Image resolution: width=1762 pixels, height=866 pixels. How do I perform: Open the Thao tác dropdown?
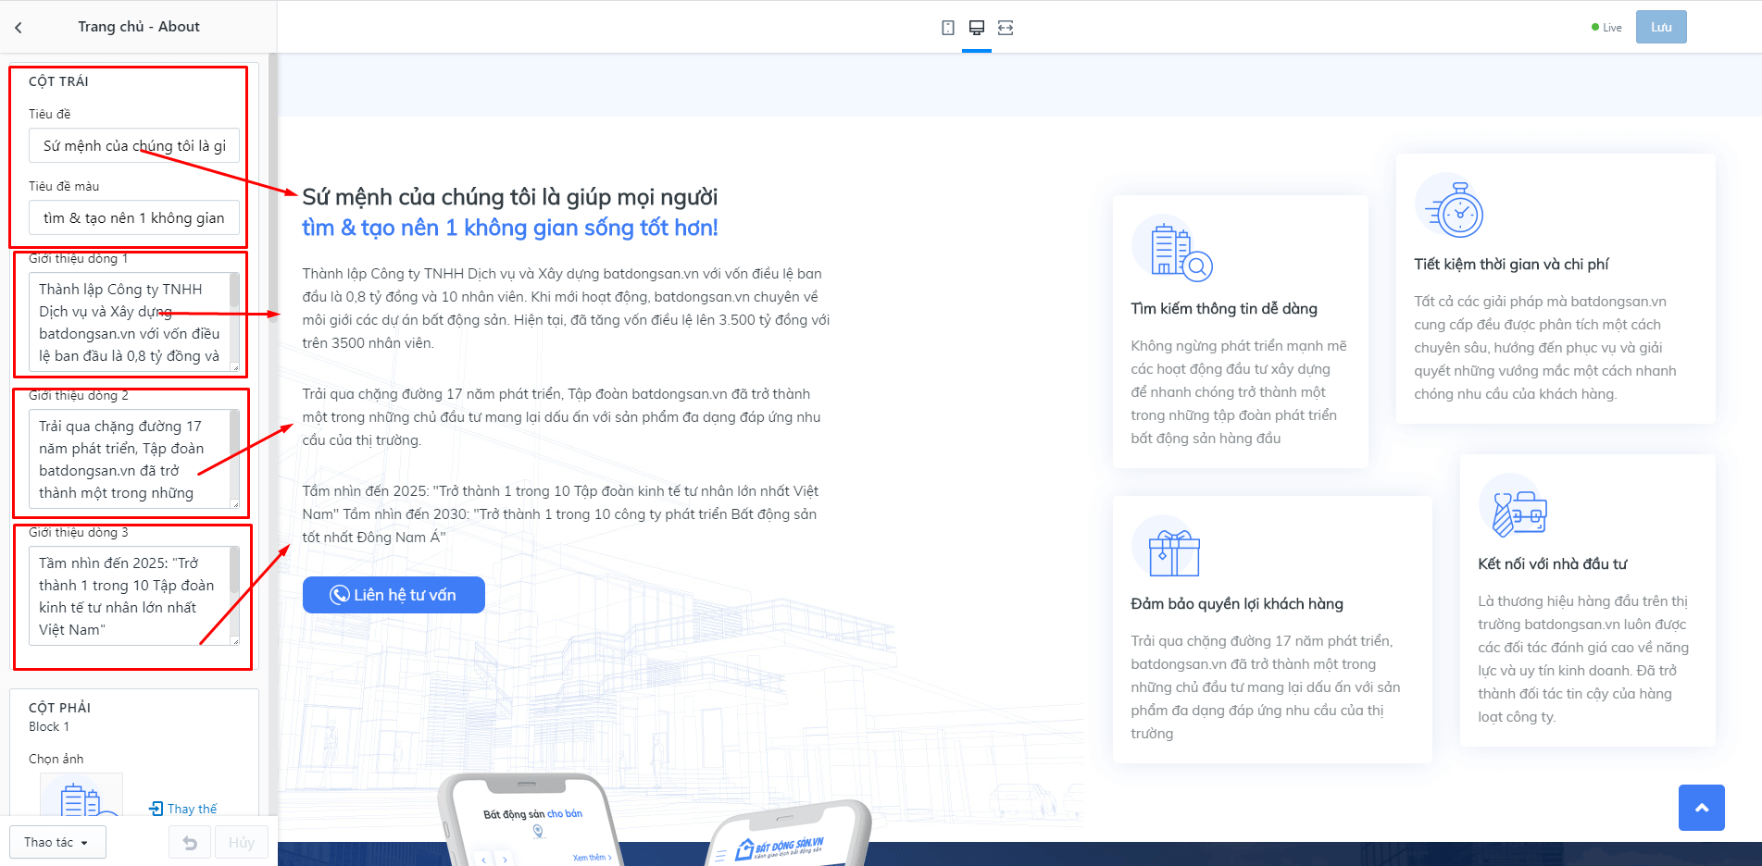(57, 843)
